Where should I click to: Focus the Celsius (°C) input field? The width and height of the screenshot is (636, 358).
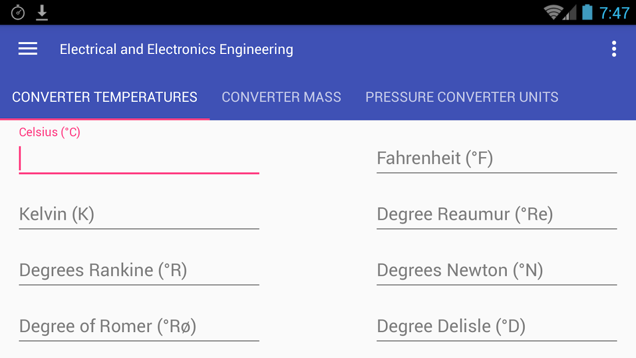click(139, 159)
